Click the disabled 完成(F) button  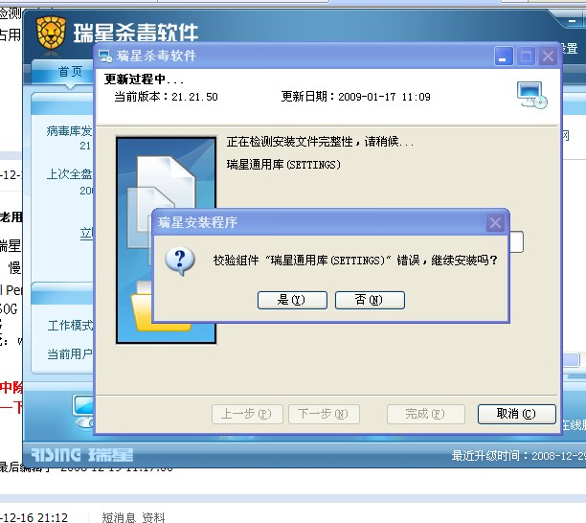pos(426,414)
